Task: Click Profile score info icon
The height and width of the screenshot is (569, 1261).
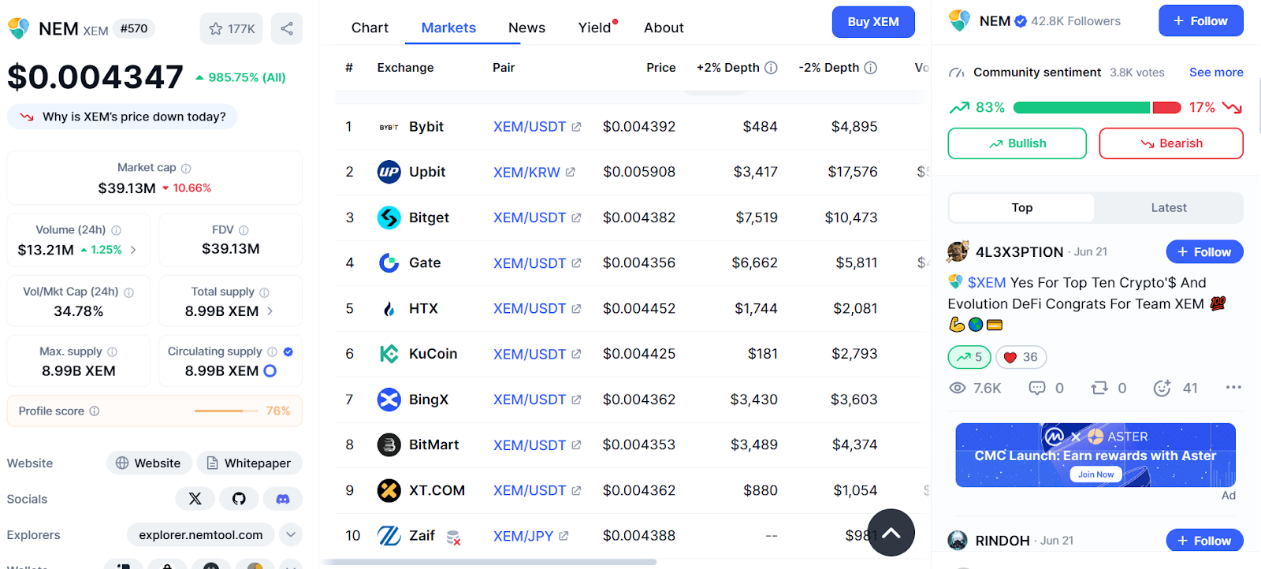Action: 95,411
